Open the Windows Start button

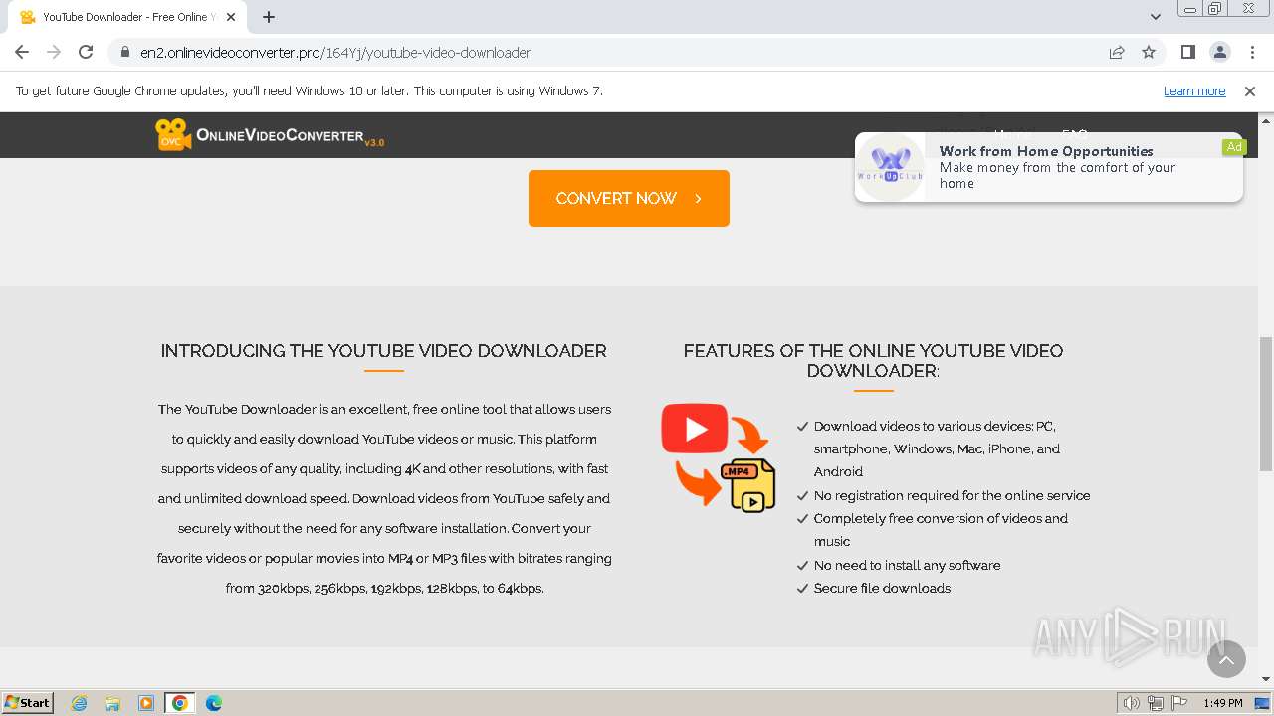pos(28,703)
